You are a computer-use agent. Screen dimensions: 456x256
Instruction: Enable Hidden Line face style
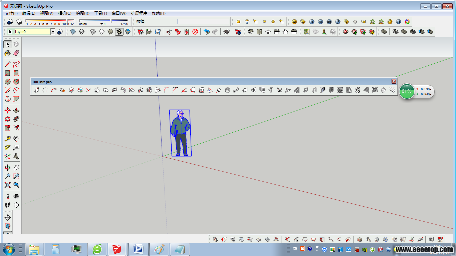coord(102,32)
